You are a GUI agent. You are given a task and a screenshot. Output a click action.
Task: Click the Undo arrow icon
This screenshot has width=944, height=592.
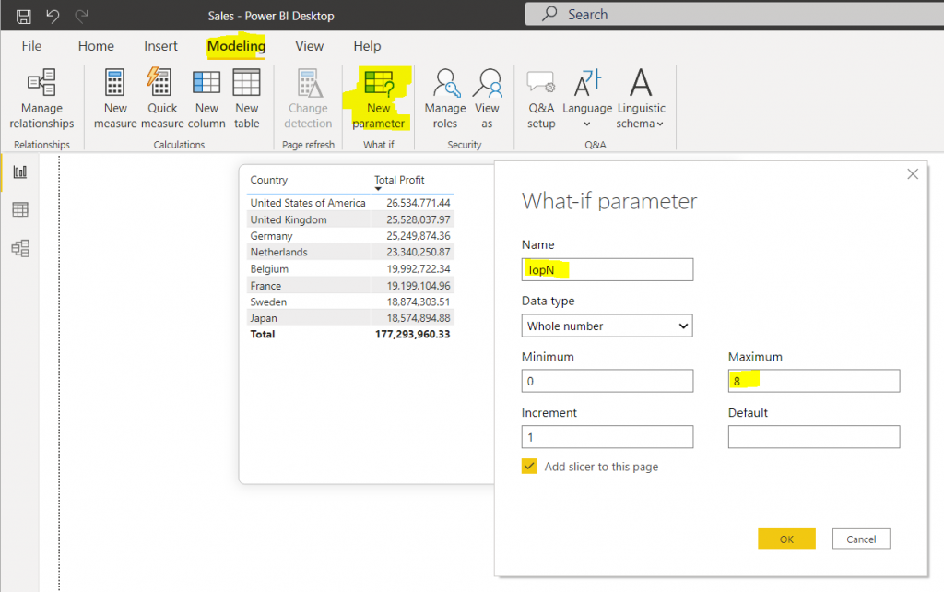tap(53, 16)
